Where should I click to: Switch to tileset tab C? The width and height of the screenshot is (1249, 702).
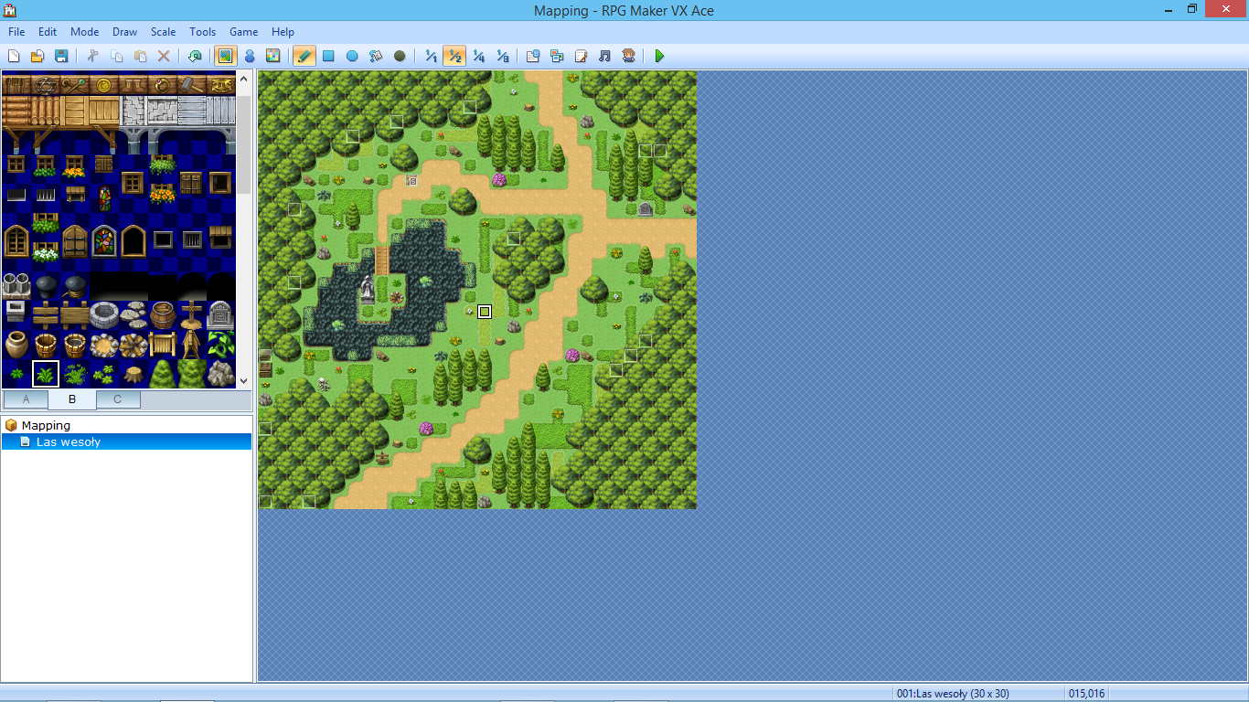point(118,399)
